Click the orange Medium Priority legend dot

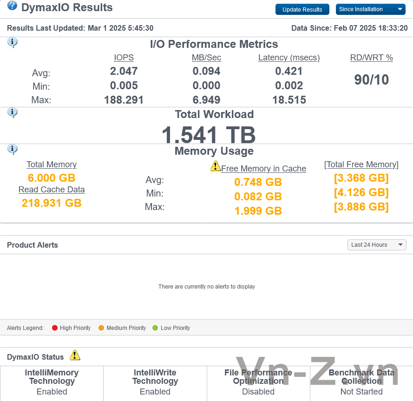click(101, 328)
